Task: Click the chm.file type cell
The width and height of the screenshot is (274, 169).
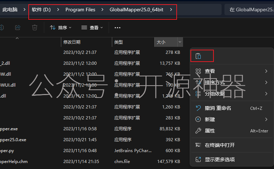Action: (x=122, y=162)
